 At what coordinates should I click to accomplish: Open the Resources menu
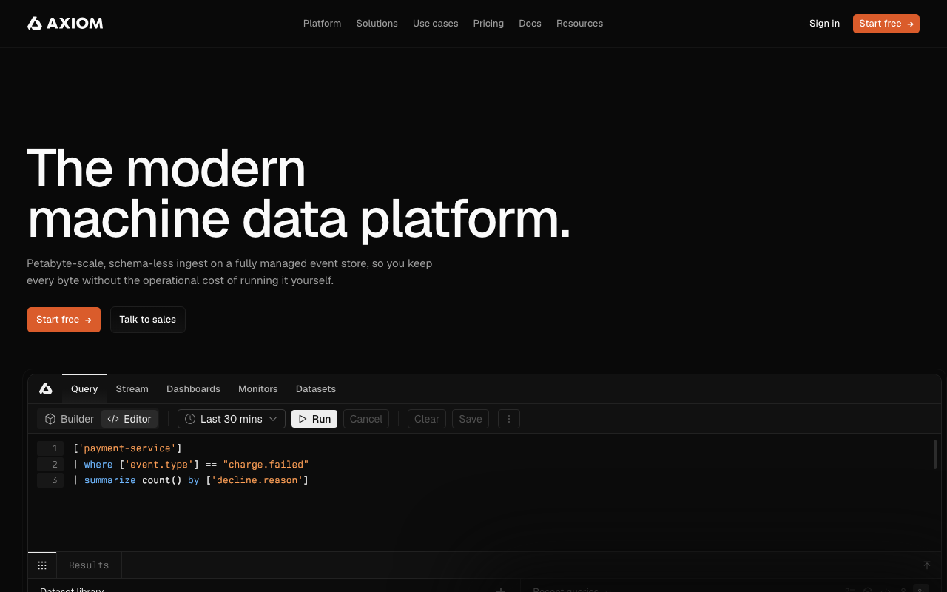(x=579, y=24)
